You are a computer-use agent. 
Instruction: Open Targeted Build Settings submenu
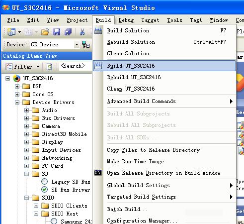click(164, 197)
